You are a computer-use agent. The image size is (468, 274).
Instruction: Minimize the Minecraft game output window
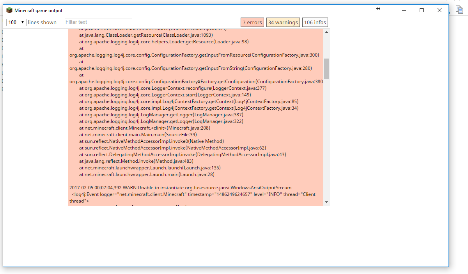[404, 10]
